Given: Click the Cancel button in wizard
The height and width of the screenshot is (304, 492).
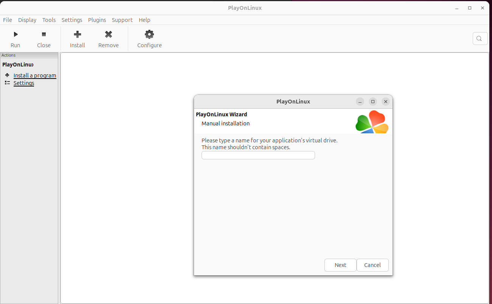Looking at the screenshot, I should click(x=372, y=265).
